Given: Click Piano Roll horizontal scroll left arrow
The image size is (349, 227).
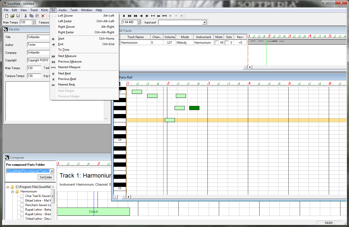Looking at the screenshot, I should [128, 197].
